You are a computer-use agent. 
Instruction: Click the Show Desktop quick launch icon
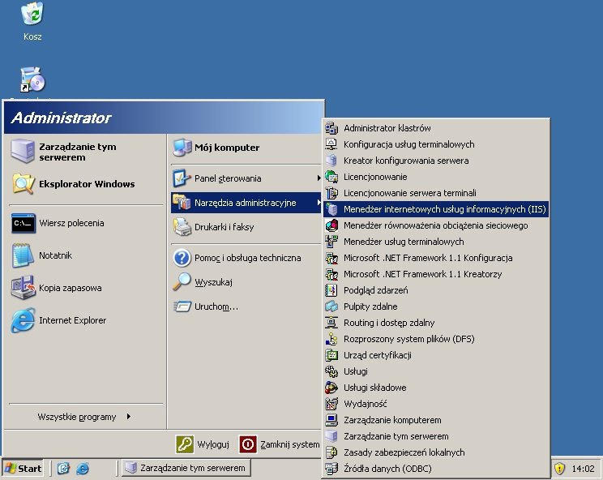(63, 468)
